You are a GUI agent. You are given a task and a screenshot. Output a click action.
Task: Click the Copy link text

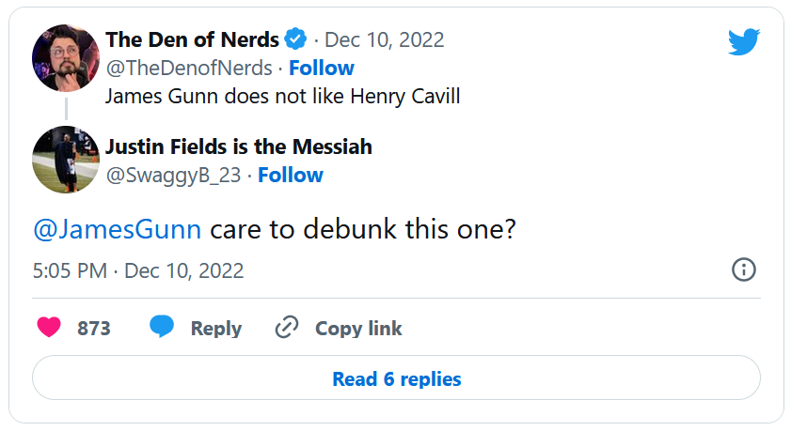358,329
